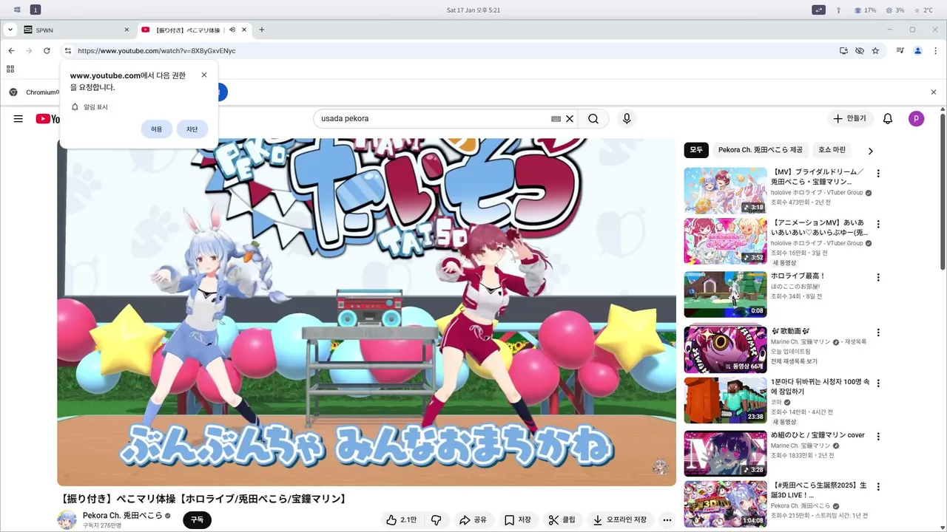Open options menu for め組のひと video
The width and height of the screenshot is (947, 532).
[x=878, y=437]
